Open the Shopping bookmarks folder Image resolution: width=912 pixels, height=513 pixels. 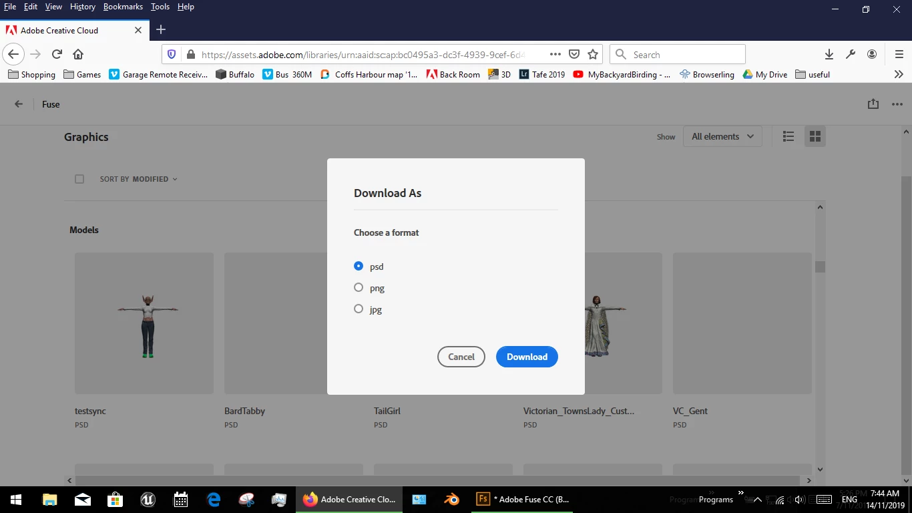coord(31,74)
